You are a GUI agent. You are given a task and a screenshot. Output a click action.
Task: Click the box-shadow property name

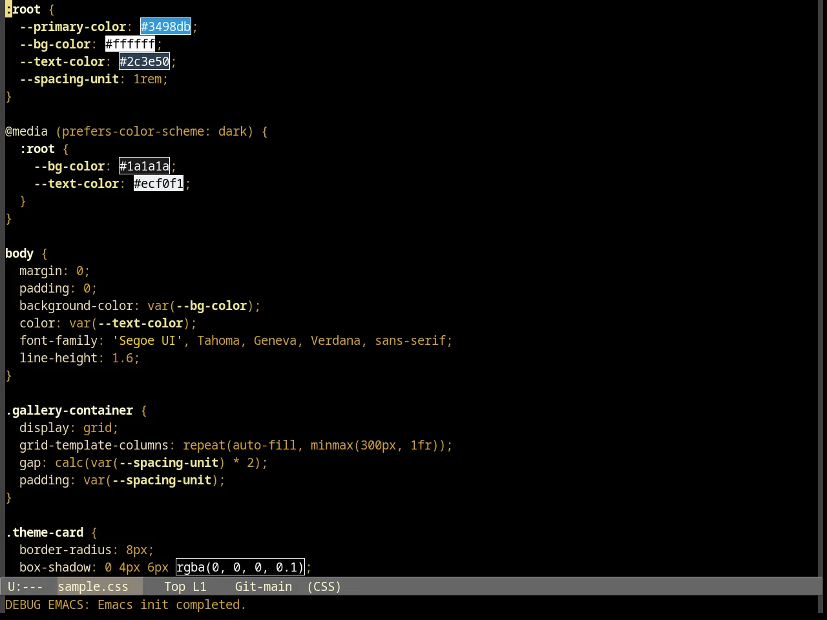[x=55, y=567]
